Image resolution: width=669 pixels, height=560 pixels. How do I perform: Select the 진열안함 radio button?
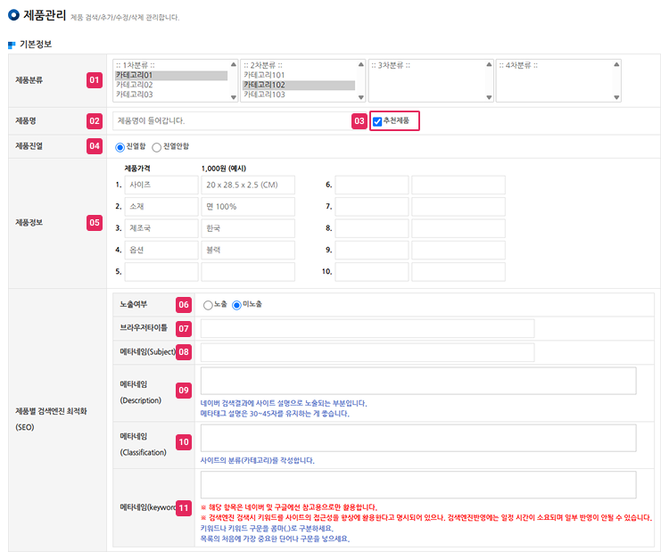(157, 147)
